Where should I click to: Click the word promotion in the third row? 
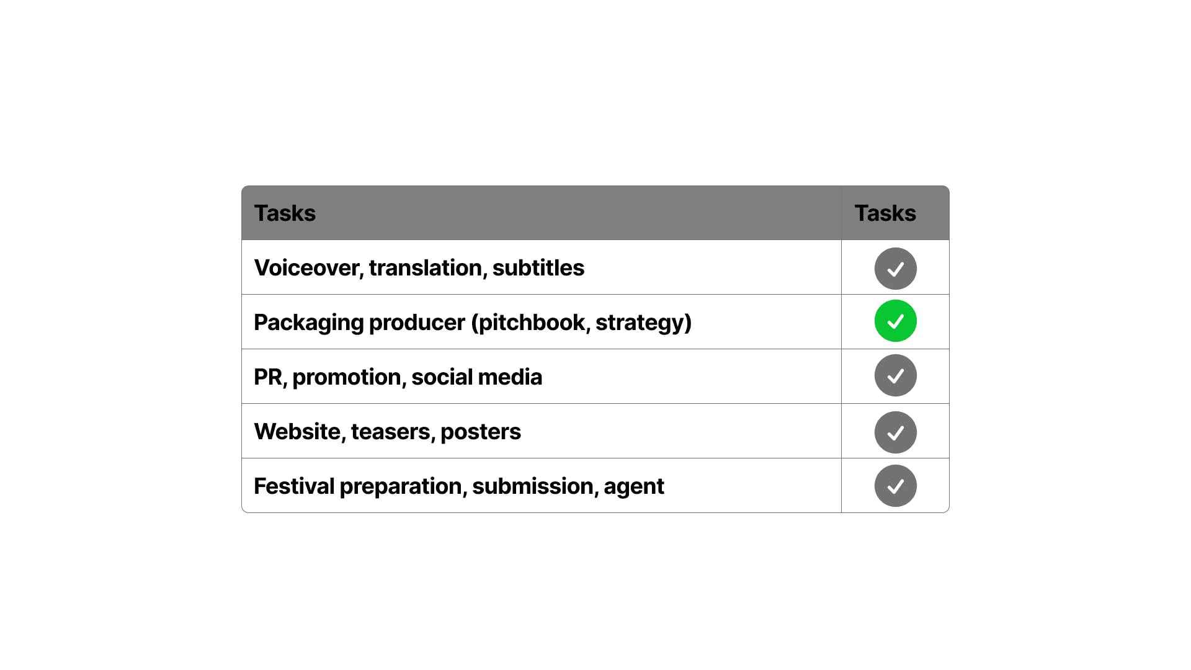pyautogui.click(x=347, y=377)
